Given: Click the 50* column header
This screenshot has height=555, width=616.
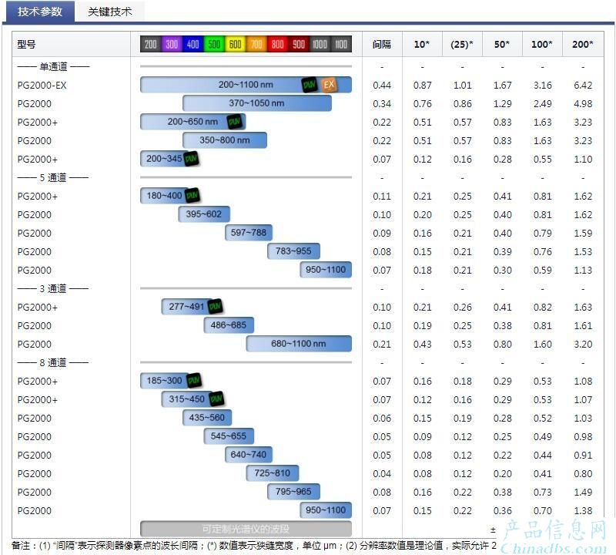Looking at the screenshot, I should tap(502, 44).
